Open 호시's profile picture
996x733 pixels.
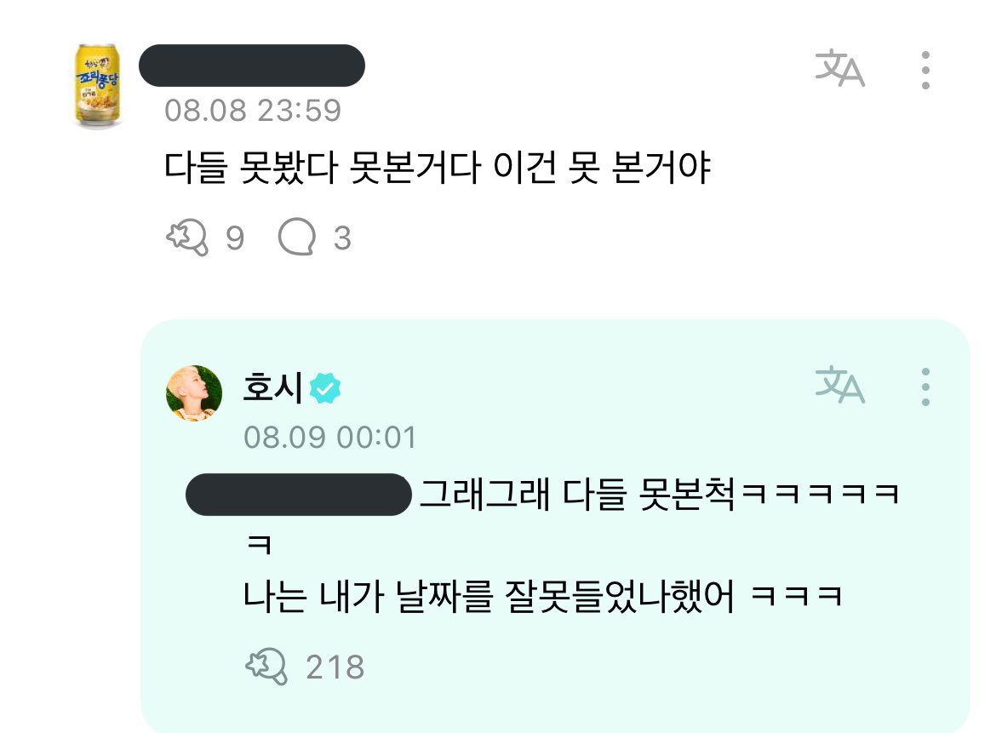point(194,392)
